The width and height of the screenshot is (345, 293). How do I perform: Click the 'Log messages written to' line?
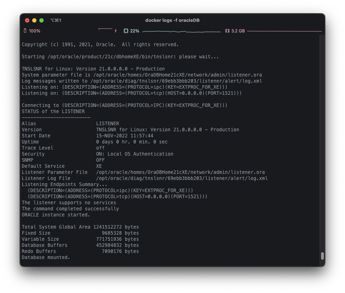pyautogui.click(x=142, y=81)
